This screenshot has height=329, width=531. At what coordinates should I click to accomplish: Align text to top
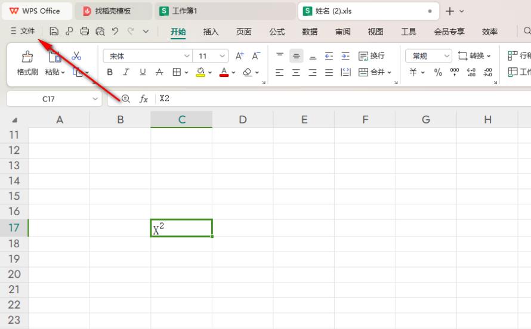[x=280, y=56]
